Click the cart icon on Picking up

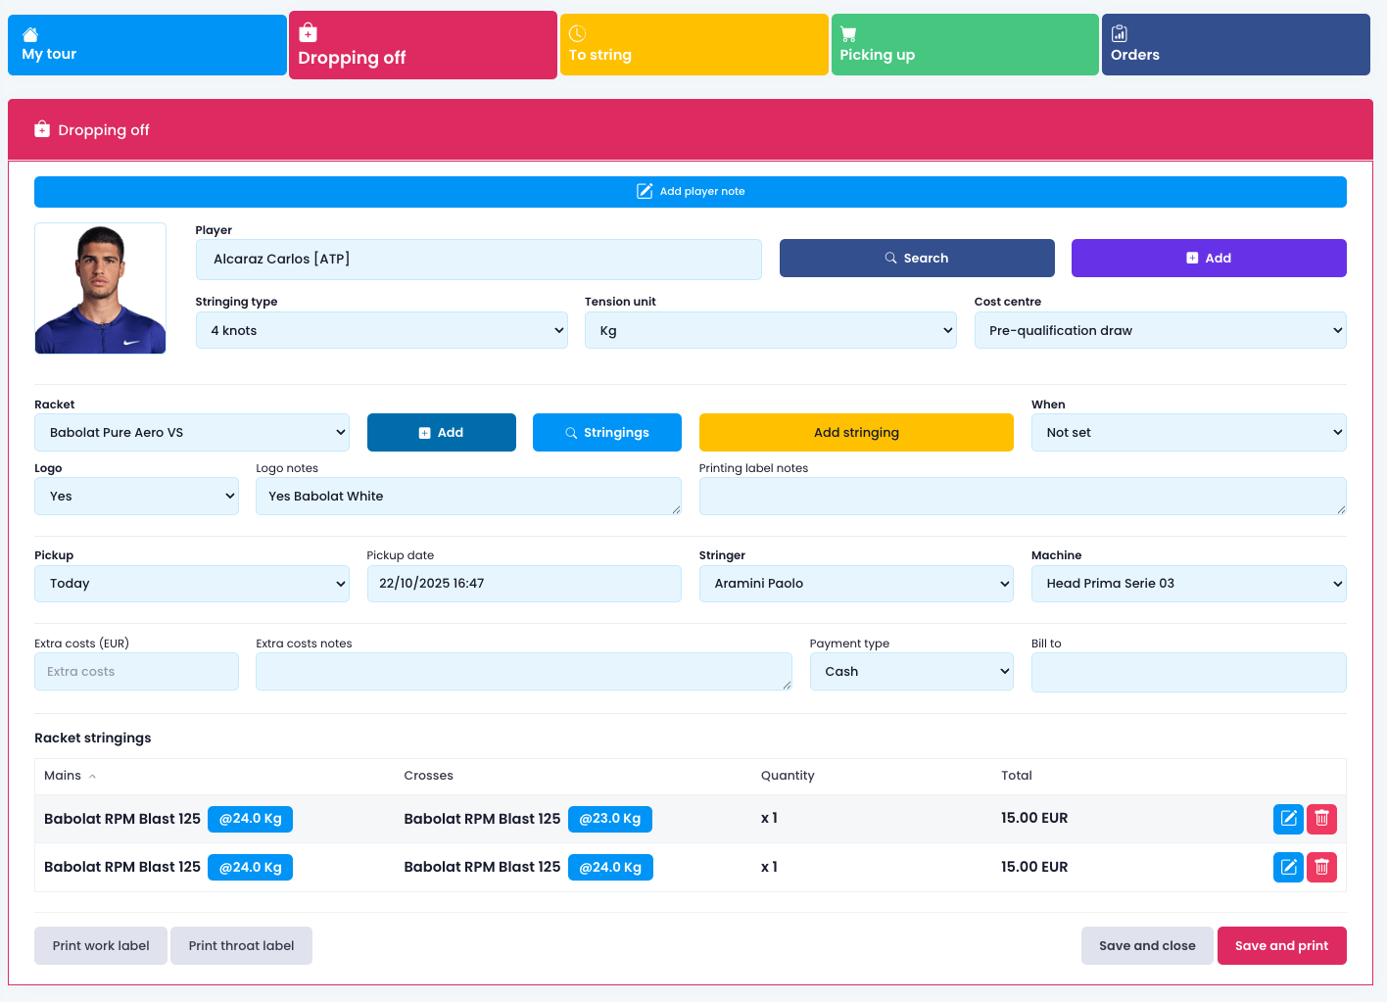[x=848, y=34]
